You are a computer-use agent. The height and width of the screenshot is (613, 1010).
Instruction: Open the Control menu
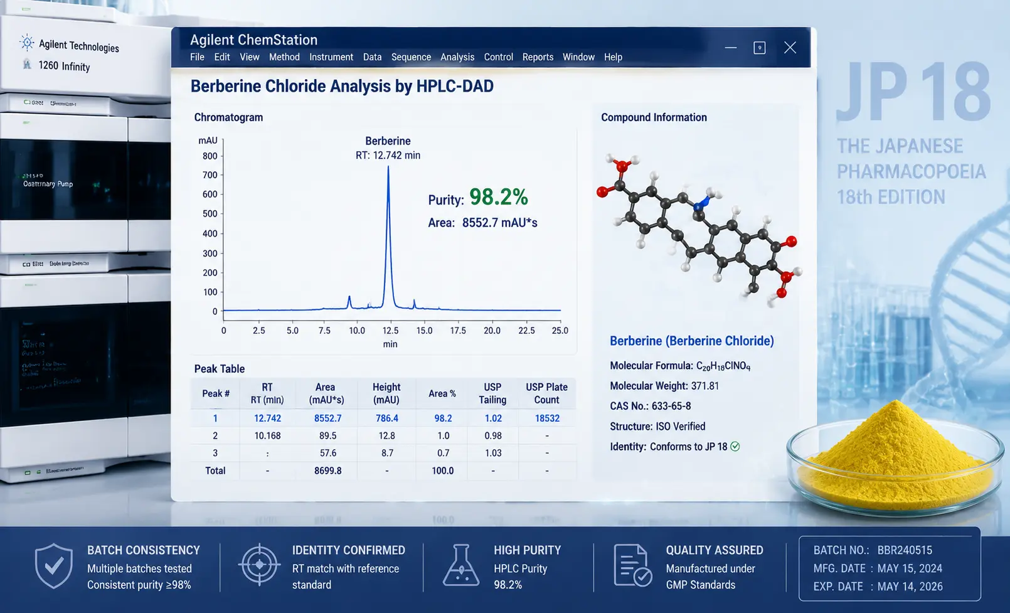tap(499, 57)
